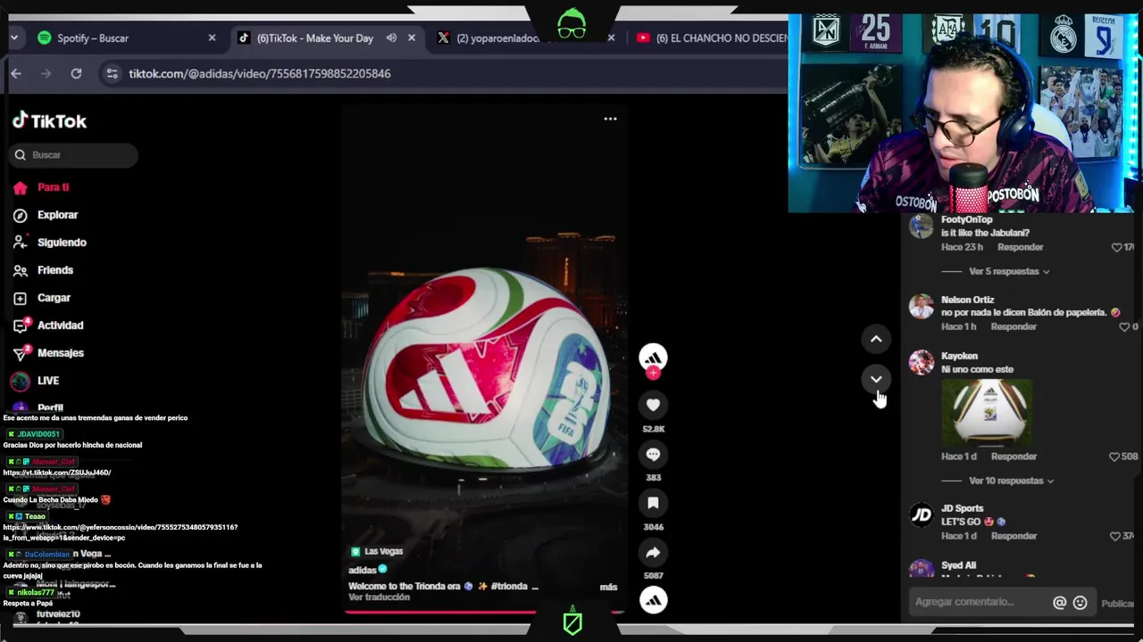Open vt.tiktok.com link in stream chat
The height and width of the screenshot is (642, 1143).
coord(57,473)
